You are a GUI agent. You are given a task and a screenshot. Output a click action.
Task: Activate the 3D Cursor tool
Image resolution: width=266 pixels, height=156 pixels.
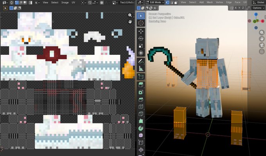(141, 23)
